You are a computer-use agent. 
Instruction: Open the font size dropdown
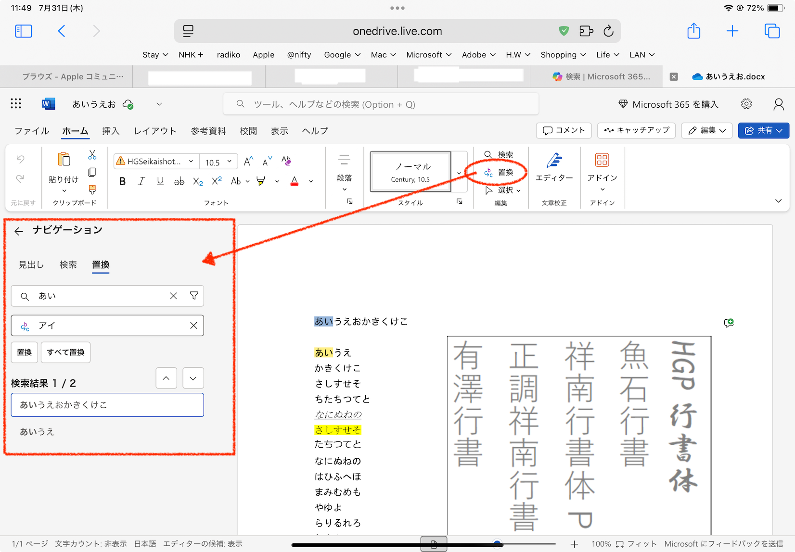coord(230,162)
